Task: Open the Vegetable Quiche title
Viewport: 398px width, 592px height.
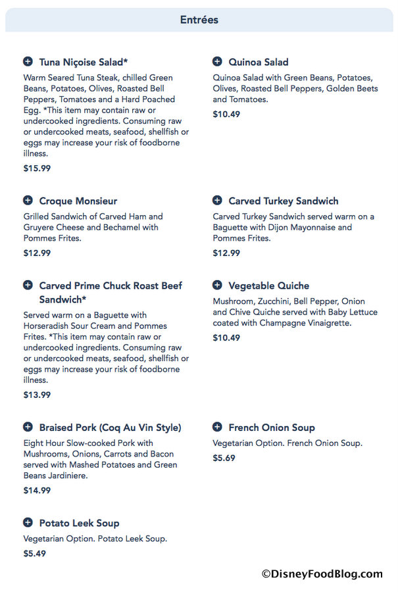Action: point(268,286)
